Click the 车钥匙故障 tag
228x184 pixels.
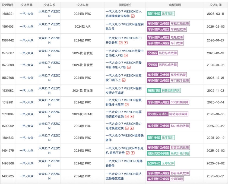(x=179, y=29)
